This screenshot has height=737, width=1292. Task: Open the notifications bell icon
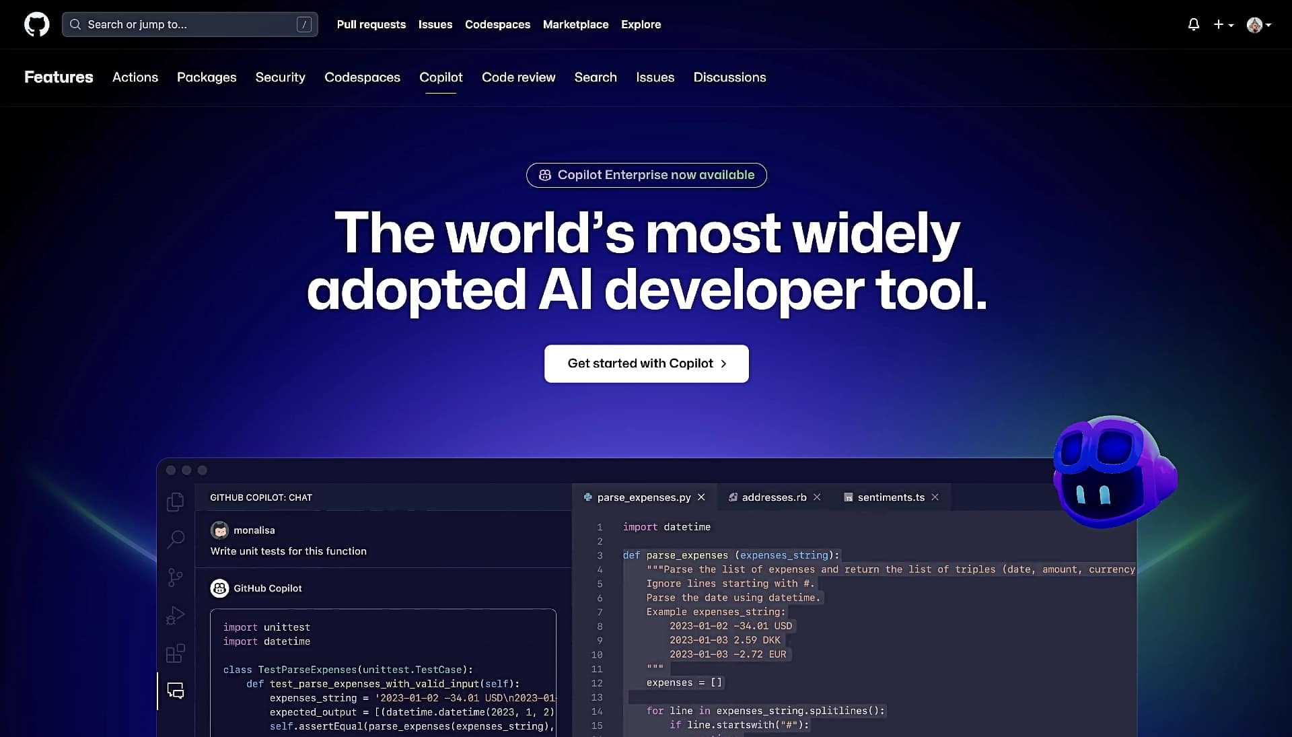pos(1194,24)
